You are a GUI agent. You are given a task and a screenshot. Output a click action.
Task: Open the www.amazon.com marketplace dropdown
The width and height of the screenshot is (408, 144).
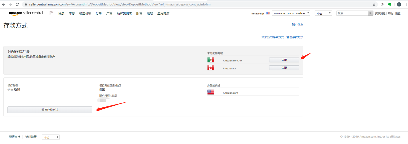point(291,13)
